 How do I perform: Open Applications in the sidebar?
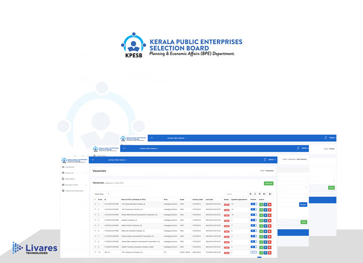(x=68, y=179)
